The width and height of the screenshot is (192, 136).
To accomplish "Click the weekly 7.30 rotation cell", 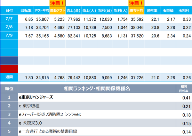I will [26, 77].
